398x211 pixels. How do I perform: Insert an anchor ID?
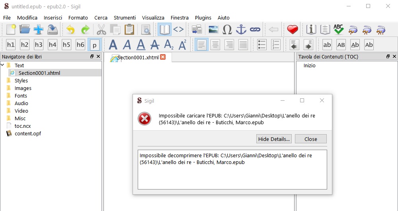tap(241, 29)
